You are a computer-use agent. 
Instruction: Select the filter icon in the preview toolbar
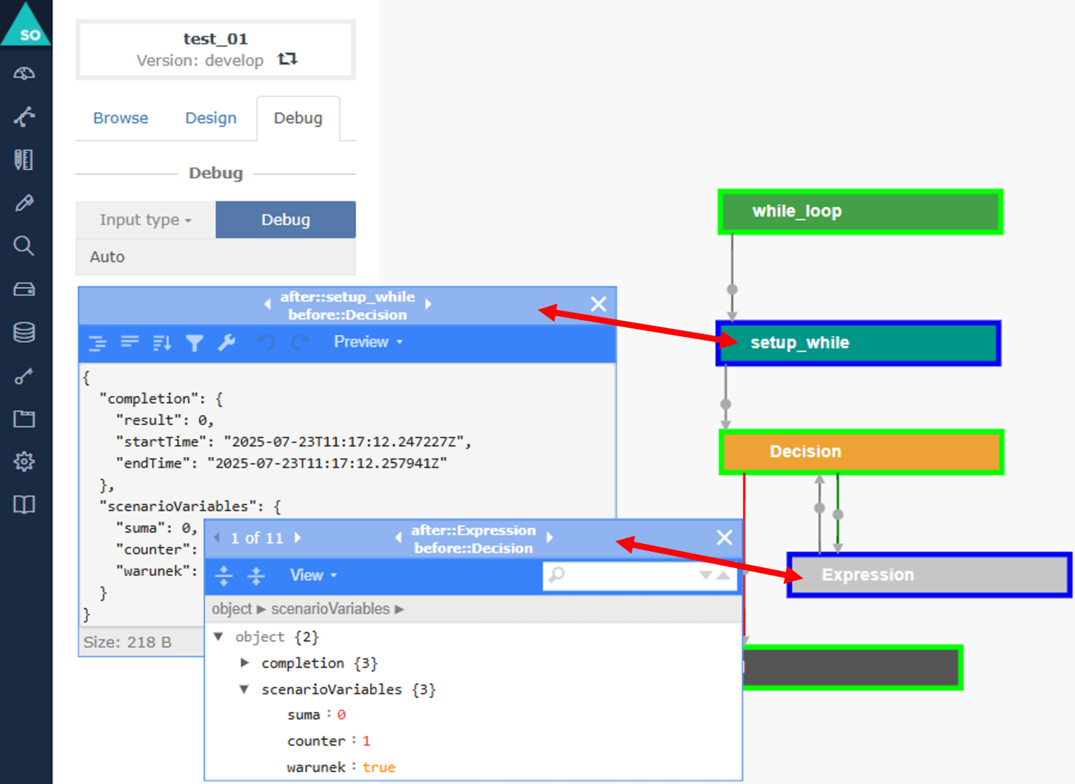(x=194, y=342)
